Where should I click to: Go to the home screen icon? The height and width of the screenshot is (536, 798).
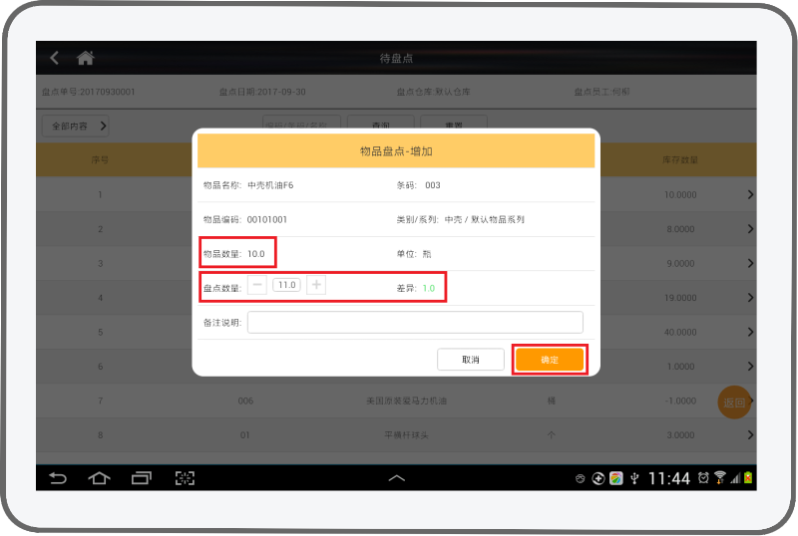tap(86, 58)
